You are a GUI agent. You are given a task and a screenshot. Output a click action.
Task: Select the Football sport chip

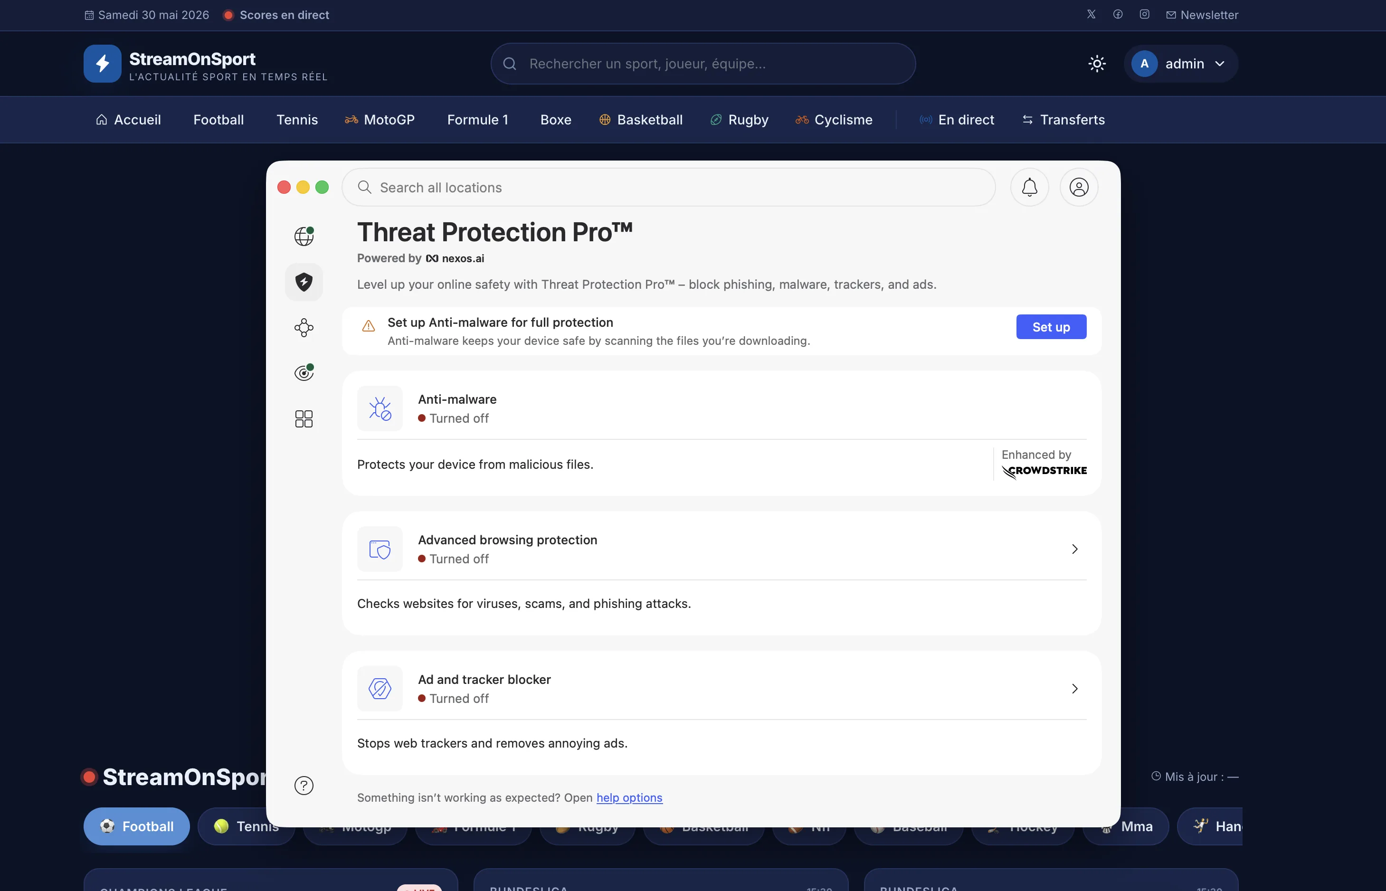click(136, 826)
